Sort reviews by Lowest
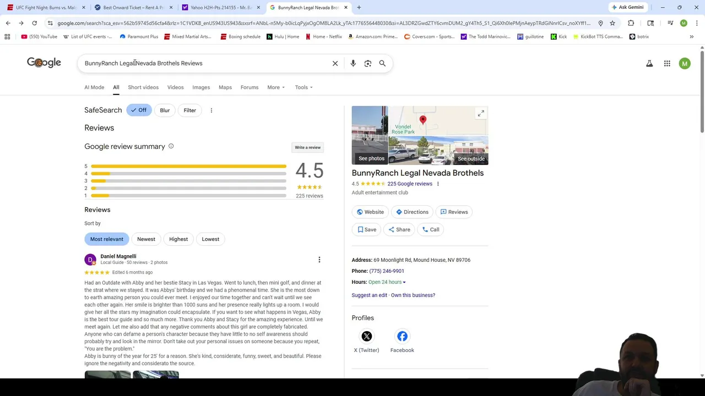 pos(210,239)
